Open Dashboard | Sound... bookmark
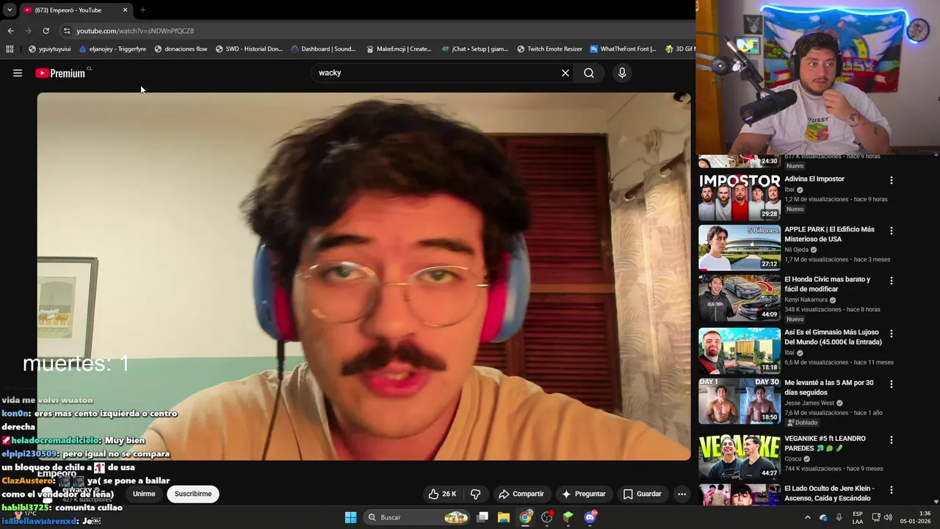Image resolution: width=940 pixels, height=529 pixels. (323, 49)
